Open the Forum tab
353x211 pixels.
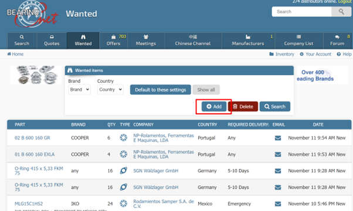[x=337, y=40]
